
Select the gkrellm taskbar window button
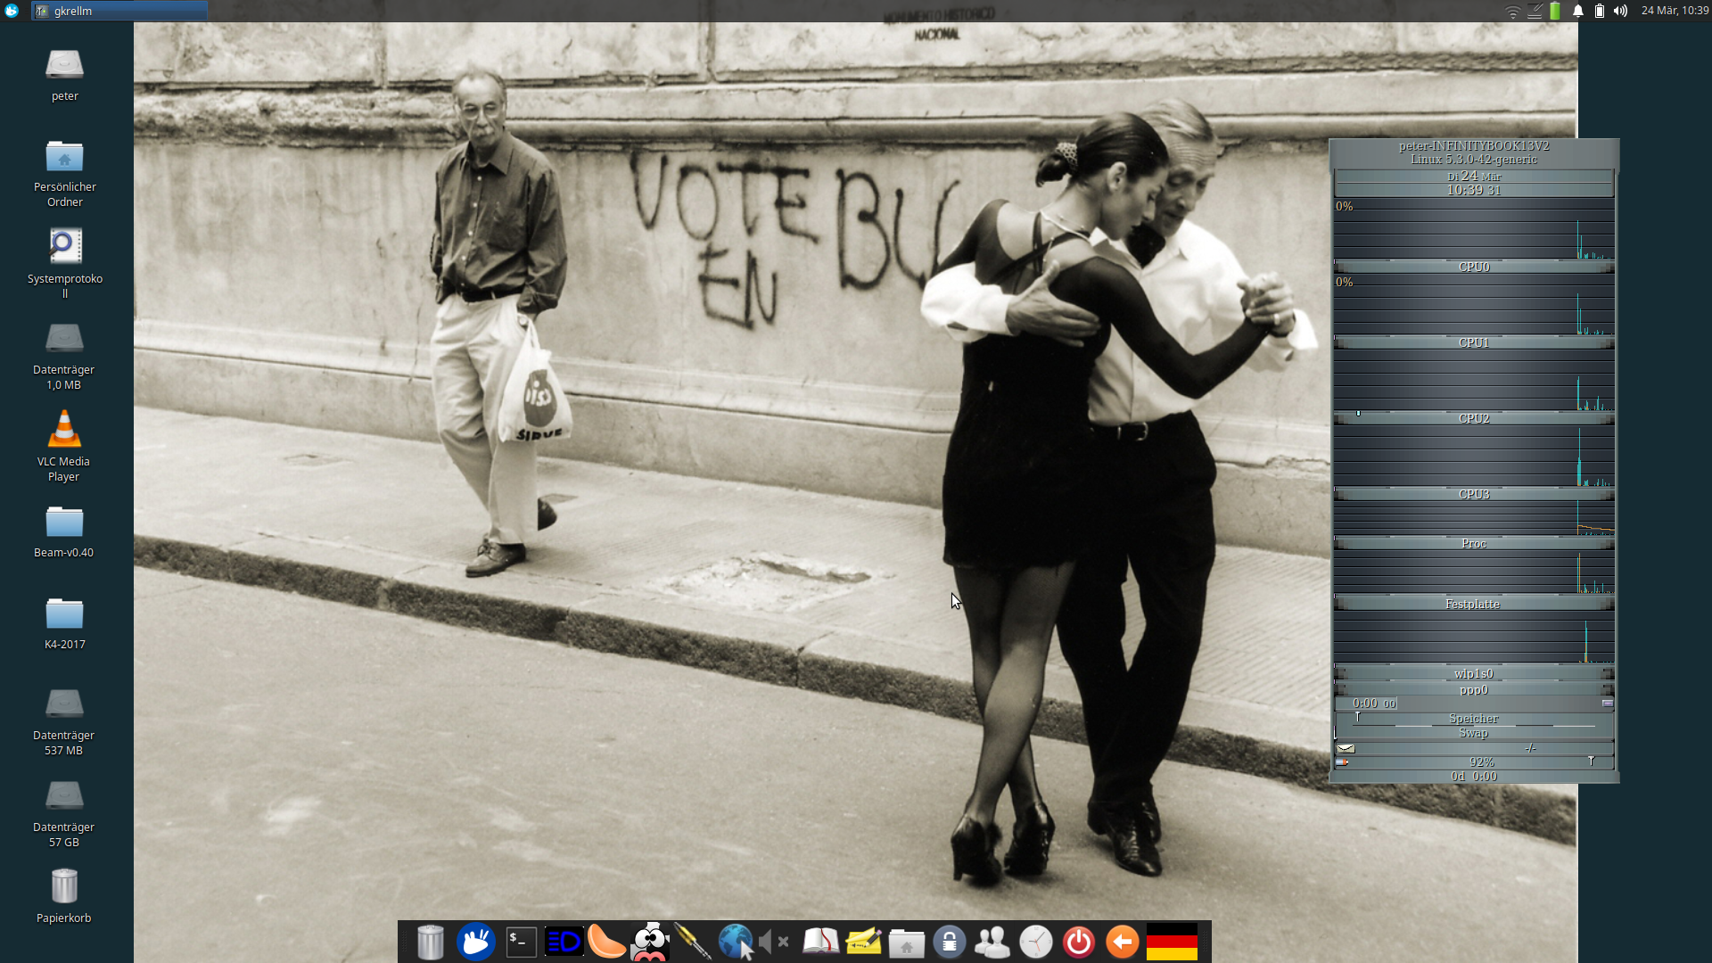[119, 11]
